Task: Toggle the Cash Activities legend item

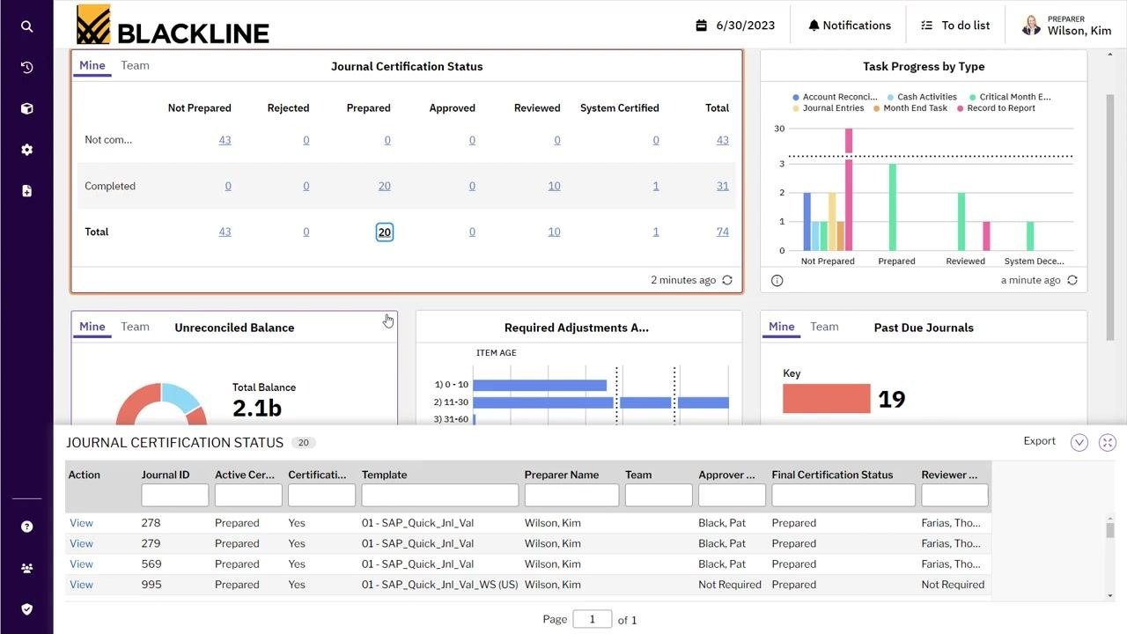Action: [922, 97]
